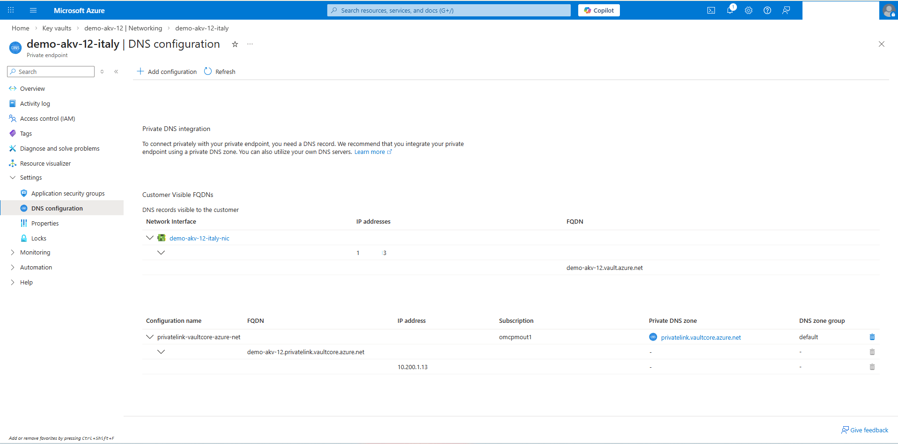Open the Activity log
This screenshot has height=444, width=898.
click(x=35, y=103)
